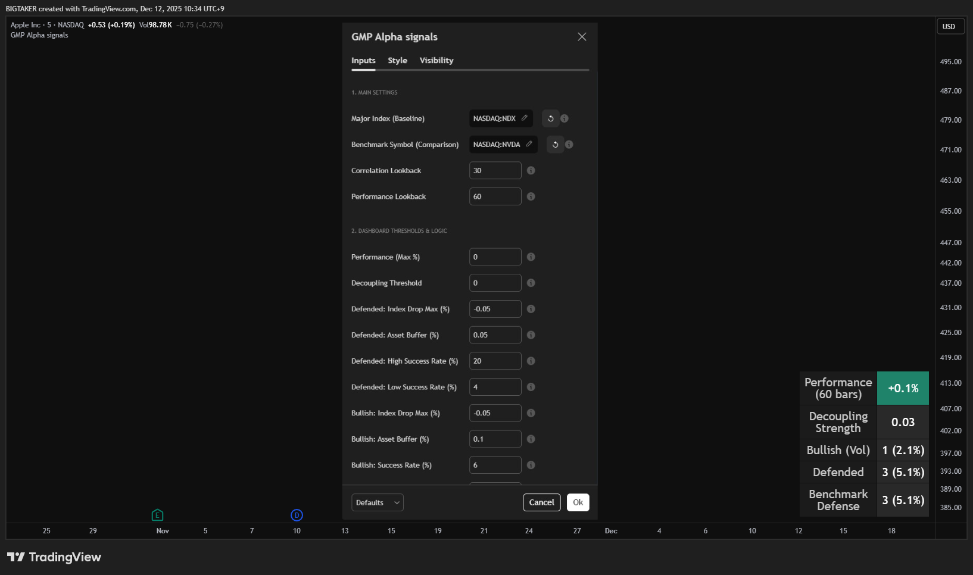Click the Dec date label on time axis

coord(611,531)
